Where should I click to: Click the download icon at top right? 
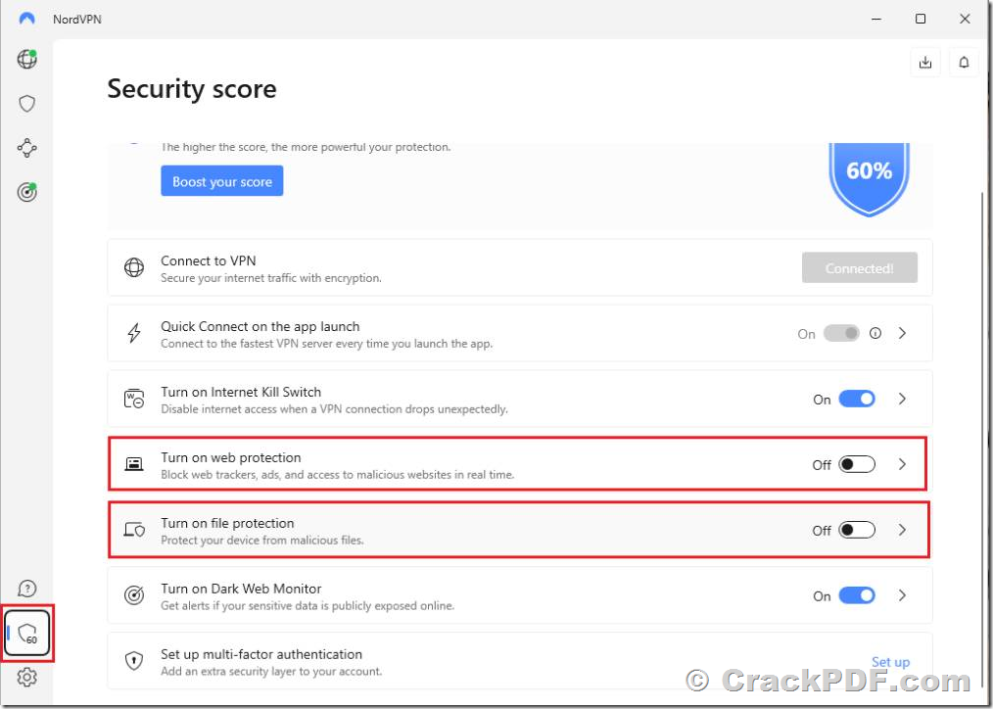pos(925,63)
